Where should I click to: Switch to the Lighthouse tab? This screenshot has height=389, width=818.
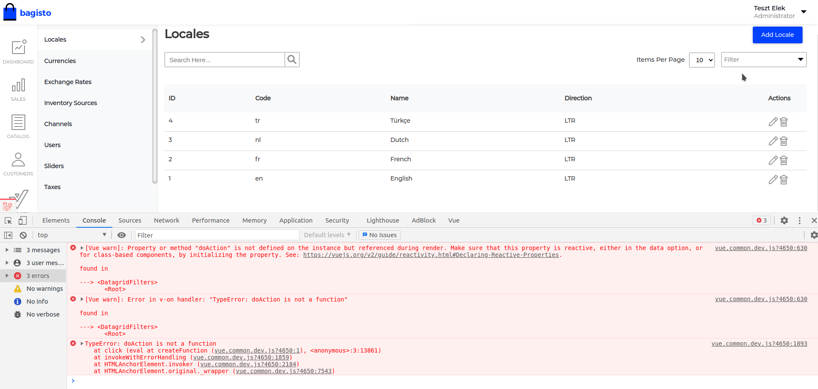(x=383, y=220)
